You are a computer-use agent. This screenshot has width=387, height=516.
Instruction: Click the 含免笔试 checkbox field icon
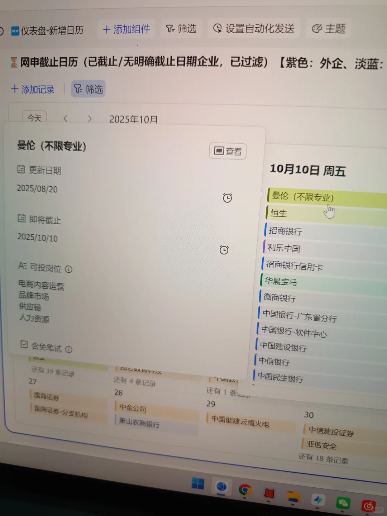tap(24, 344)
